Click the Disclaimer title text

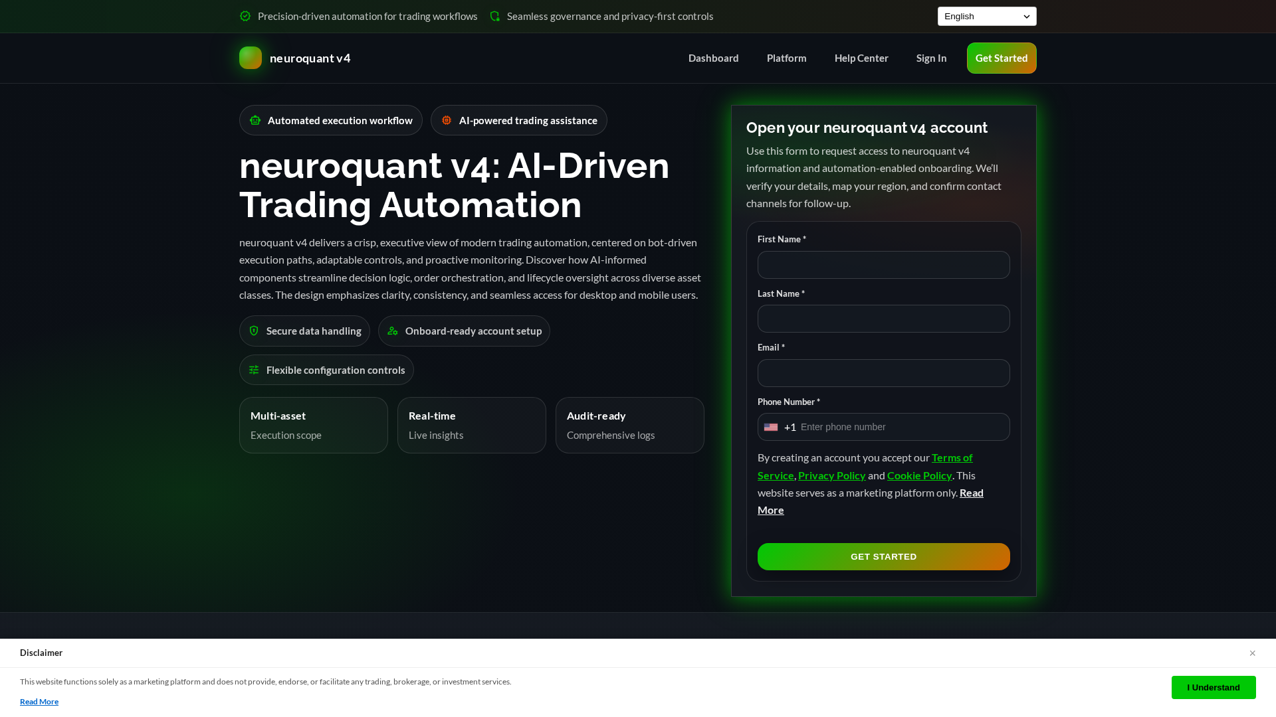41,653
